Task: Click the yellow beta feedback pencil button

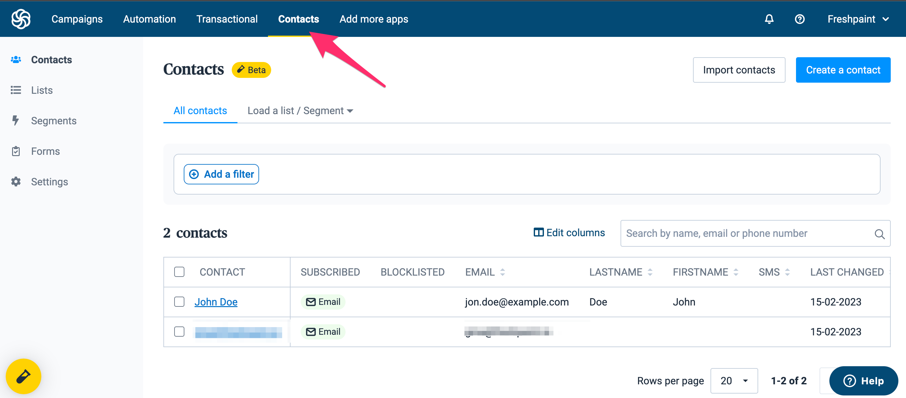Action: click(23, 376)
